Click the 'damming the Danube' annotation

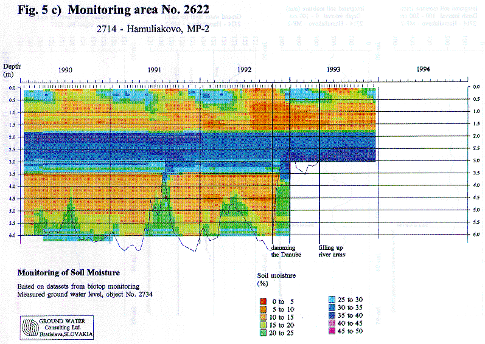click(286, 251)
